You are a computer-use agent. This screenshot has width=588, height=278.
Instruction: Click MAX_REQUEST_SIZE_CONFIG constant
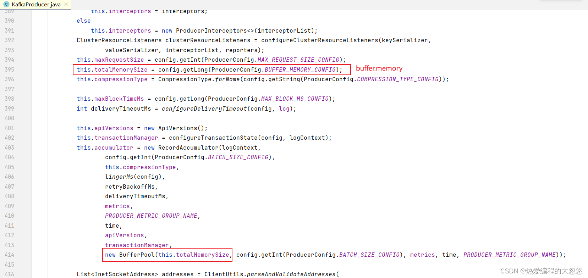298,60
